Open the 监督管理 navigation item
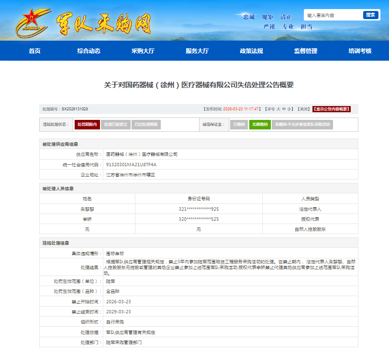Screen dimensions: 389x352 (x=305, y=51)
